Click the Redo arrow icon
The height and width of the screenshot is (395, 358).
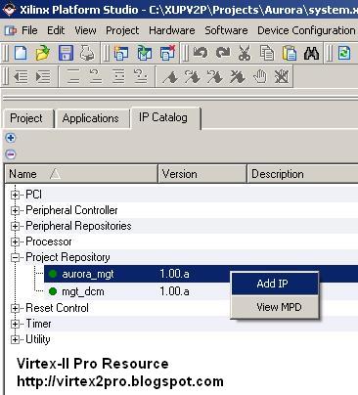pos(223,53)
